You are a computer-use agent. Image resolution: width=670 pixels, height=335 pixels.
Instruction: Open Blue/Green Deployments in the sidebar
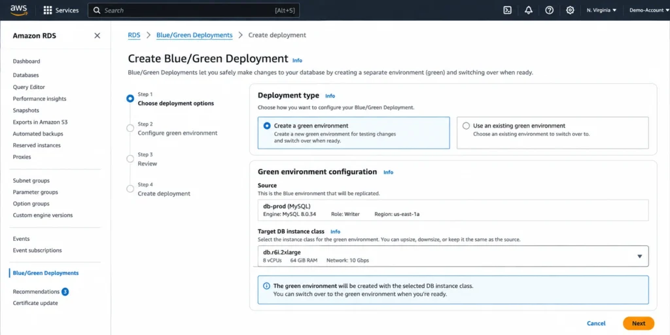click(x=46, y=273)
